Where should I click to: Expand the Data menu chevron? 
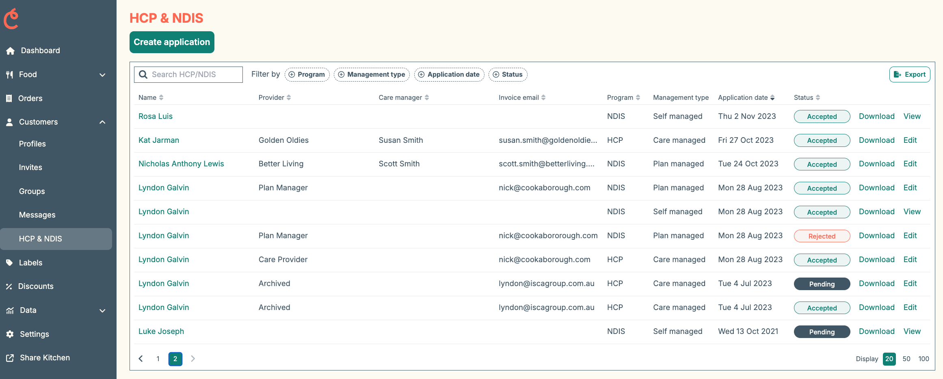102,310
